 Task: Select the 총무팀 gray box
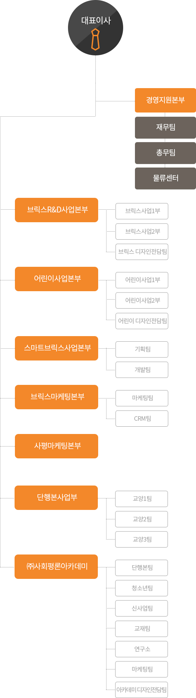(165, 153)
